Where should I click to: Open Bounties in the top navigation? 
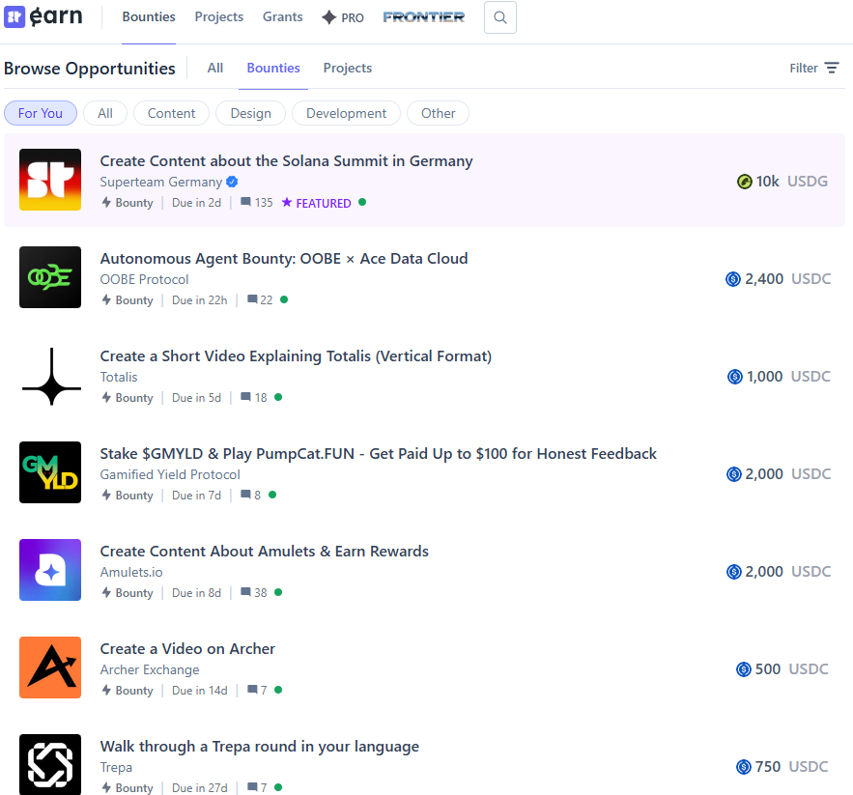tap(149, 16)
